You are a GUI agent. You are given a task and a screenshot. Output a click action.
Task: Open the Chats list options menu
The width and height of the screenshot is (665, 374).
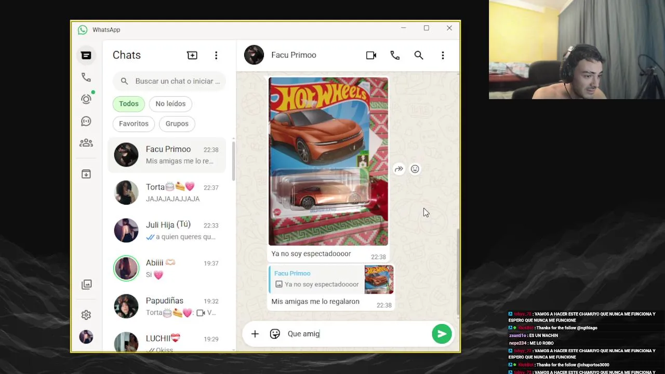pos(216,55)
